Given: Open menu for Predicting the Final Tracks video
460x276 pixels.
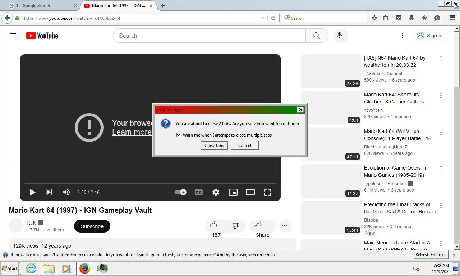Looking at the screenshot, I should 441,206.
